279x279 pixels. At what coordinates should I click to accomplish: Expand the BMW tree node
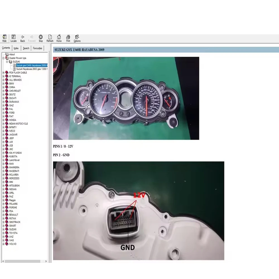(4, 84)
